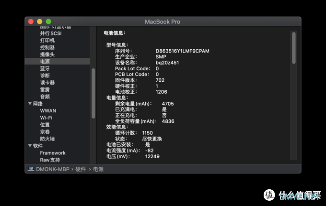Click the sidebar scrollbar thumb
326x206 pixels.
[x=93, y=94]
